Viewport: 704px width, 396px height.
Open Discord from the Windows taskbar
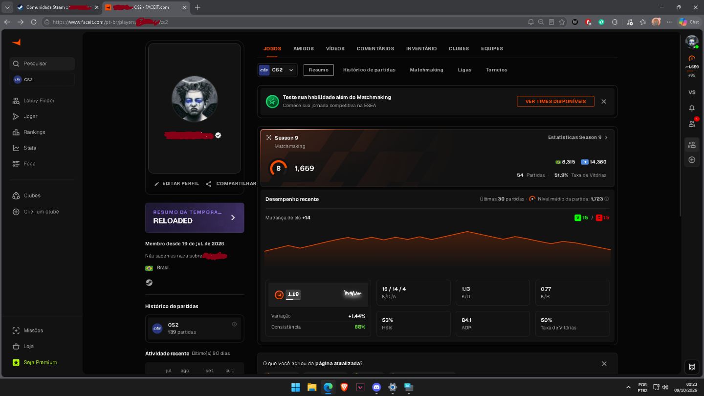pos(376,387)
